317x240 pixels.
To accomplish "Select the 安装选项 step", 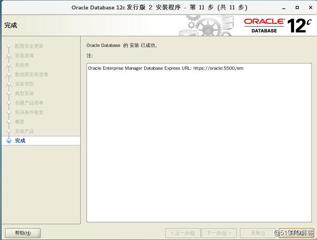I will (25, 56).
